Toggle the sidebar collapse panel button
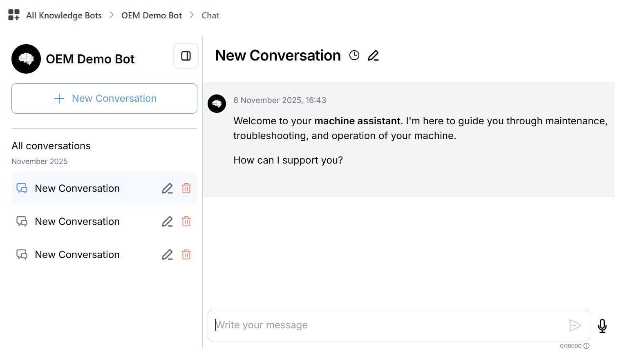This screenshot has width=622, height=350. coord(186,56)
